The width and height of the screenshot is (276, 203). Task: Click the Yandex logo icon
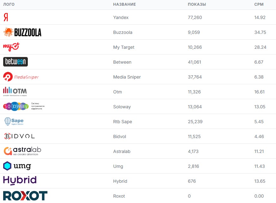[x=6, y=17]
